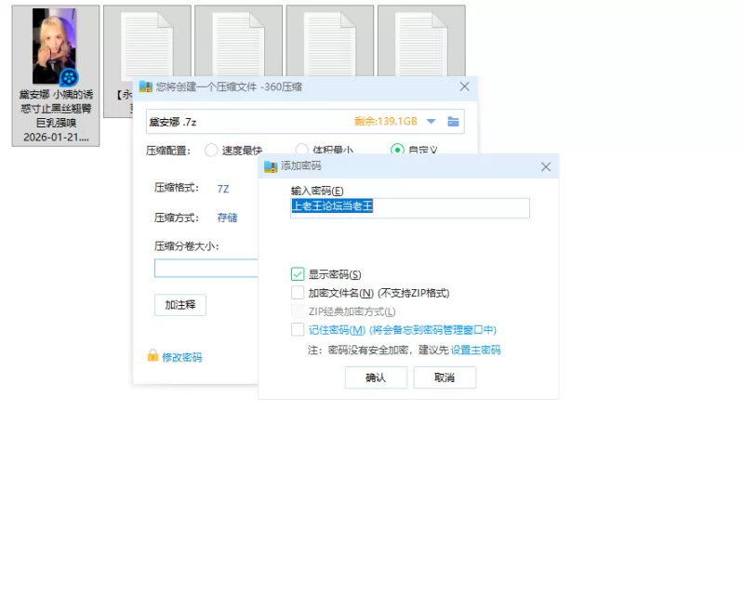Click the 加注释 button
Viewport: 744px width, 595px height.
coord(180,305)
